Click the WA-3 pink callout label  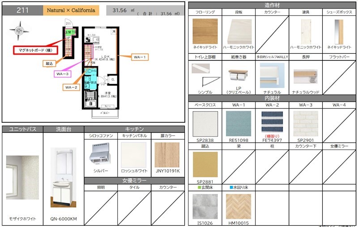64,74
